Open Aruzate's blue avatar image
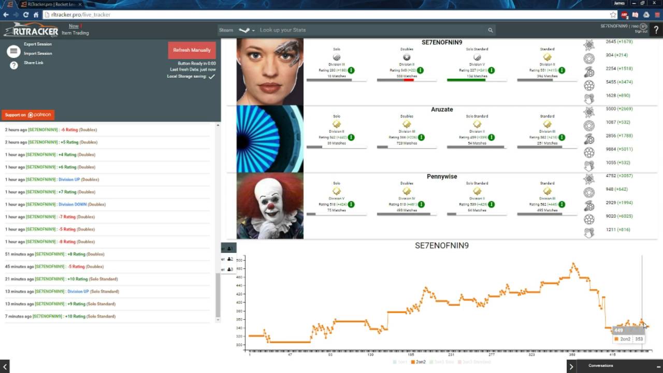The image size is (663, 373). click(270, 138)
